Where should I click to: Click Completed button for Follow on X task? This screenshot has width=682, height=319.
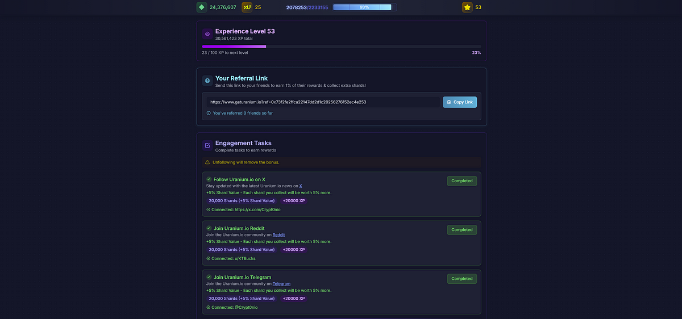click(461, 181)
